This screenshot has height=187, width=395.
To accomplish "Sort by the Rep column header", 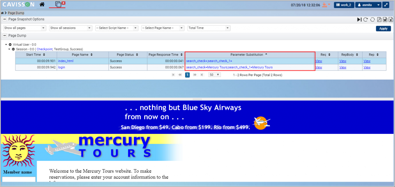I will 374,55.
